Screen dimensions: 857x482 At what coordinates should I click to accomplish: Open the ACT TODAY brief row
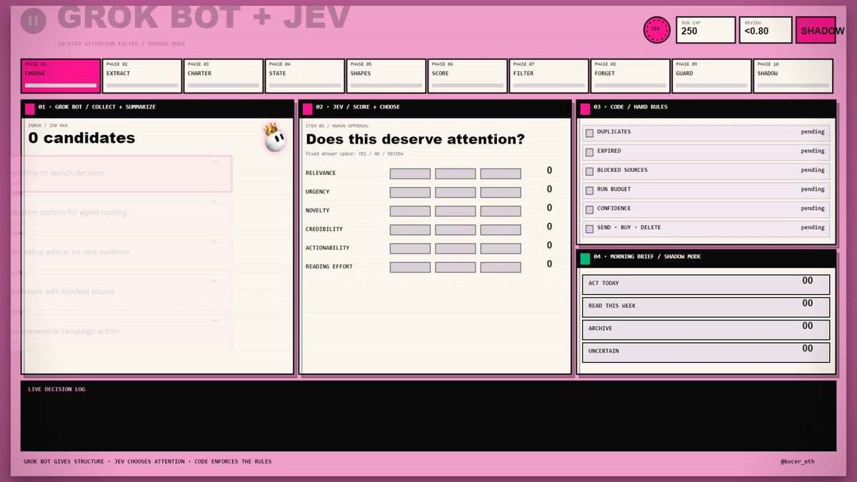(706, 284)
